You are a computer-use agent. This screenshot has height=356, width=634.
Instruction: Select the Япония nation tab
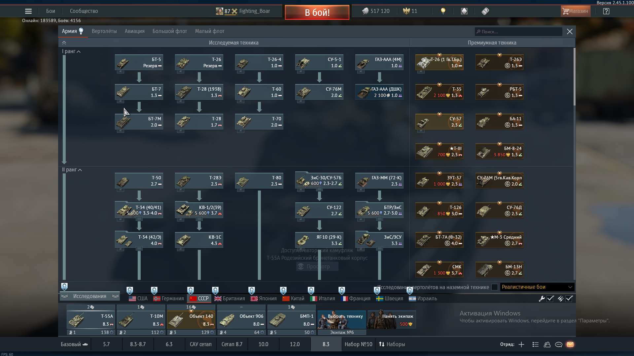coord(264,299)
